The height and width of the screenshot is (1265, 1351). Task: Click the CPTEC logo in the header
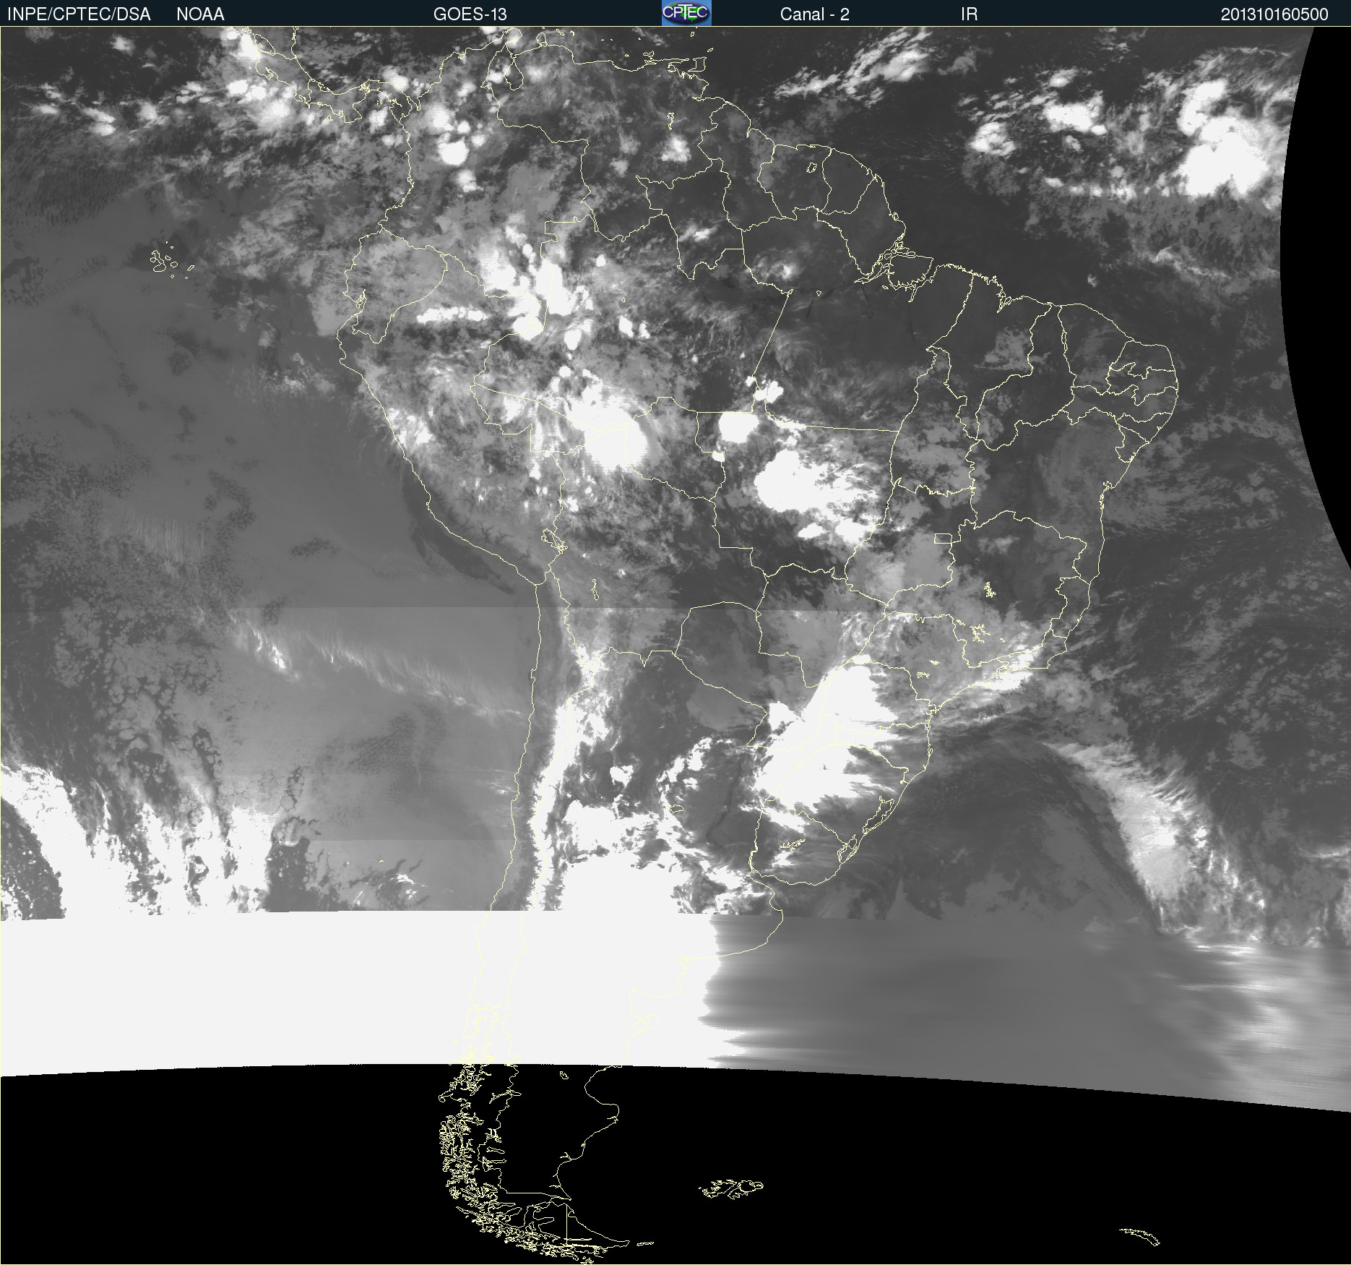click(686, 13)
